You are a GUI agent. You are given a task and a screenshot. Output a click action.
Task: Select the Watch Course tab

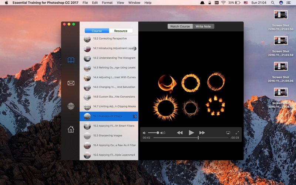click(x=180, y=26)
